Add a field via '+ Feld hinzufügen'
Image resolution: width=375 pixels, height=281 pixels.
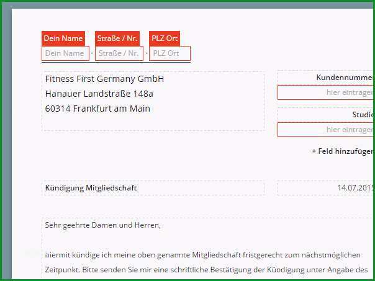point(343,151)
